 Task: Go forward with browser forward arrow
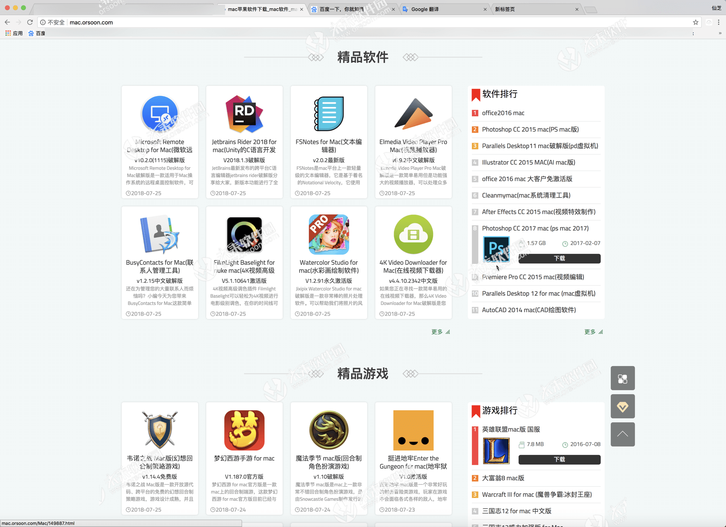[19, 22]
